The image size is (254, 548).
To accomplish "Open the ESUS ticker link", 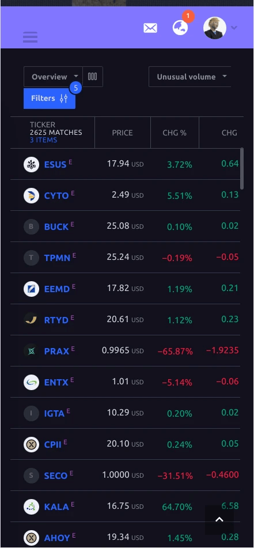I will pos(55,165).
